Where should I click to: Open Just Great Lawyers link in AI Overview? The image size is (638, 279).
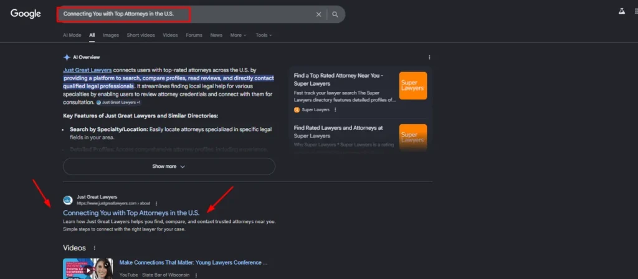[x=87, y=70]
